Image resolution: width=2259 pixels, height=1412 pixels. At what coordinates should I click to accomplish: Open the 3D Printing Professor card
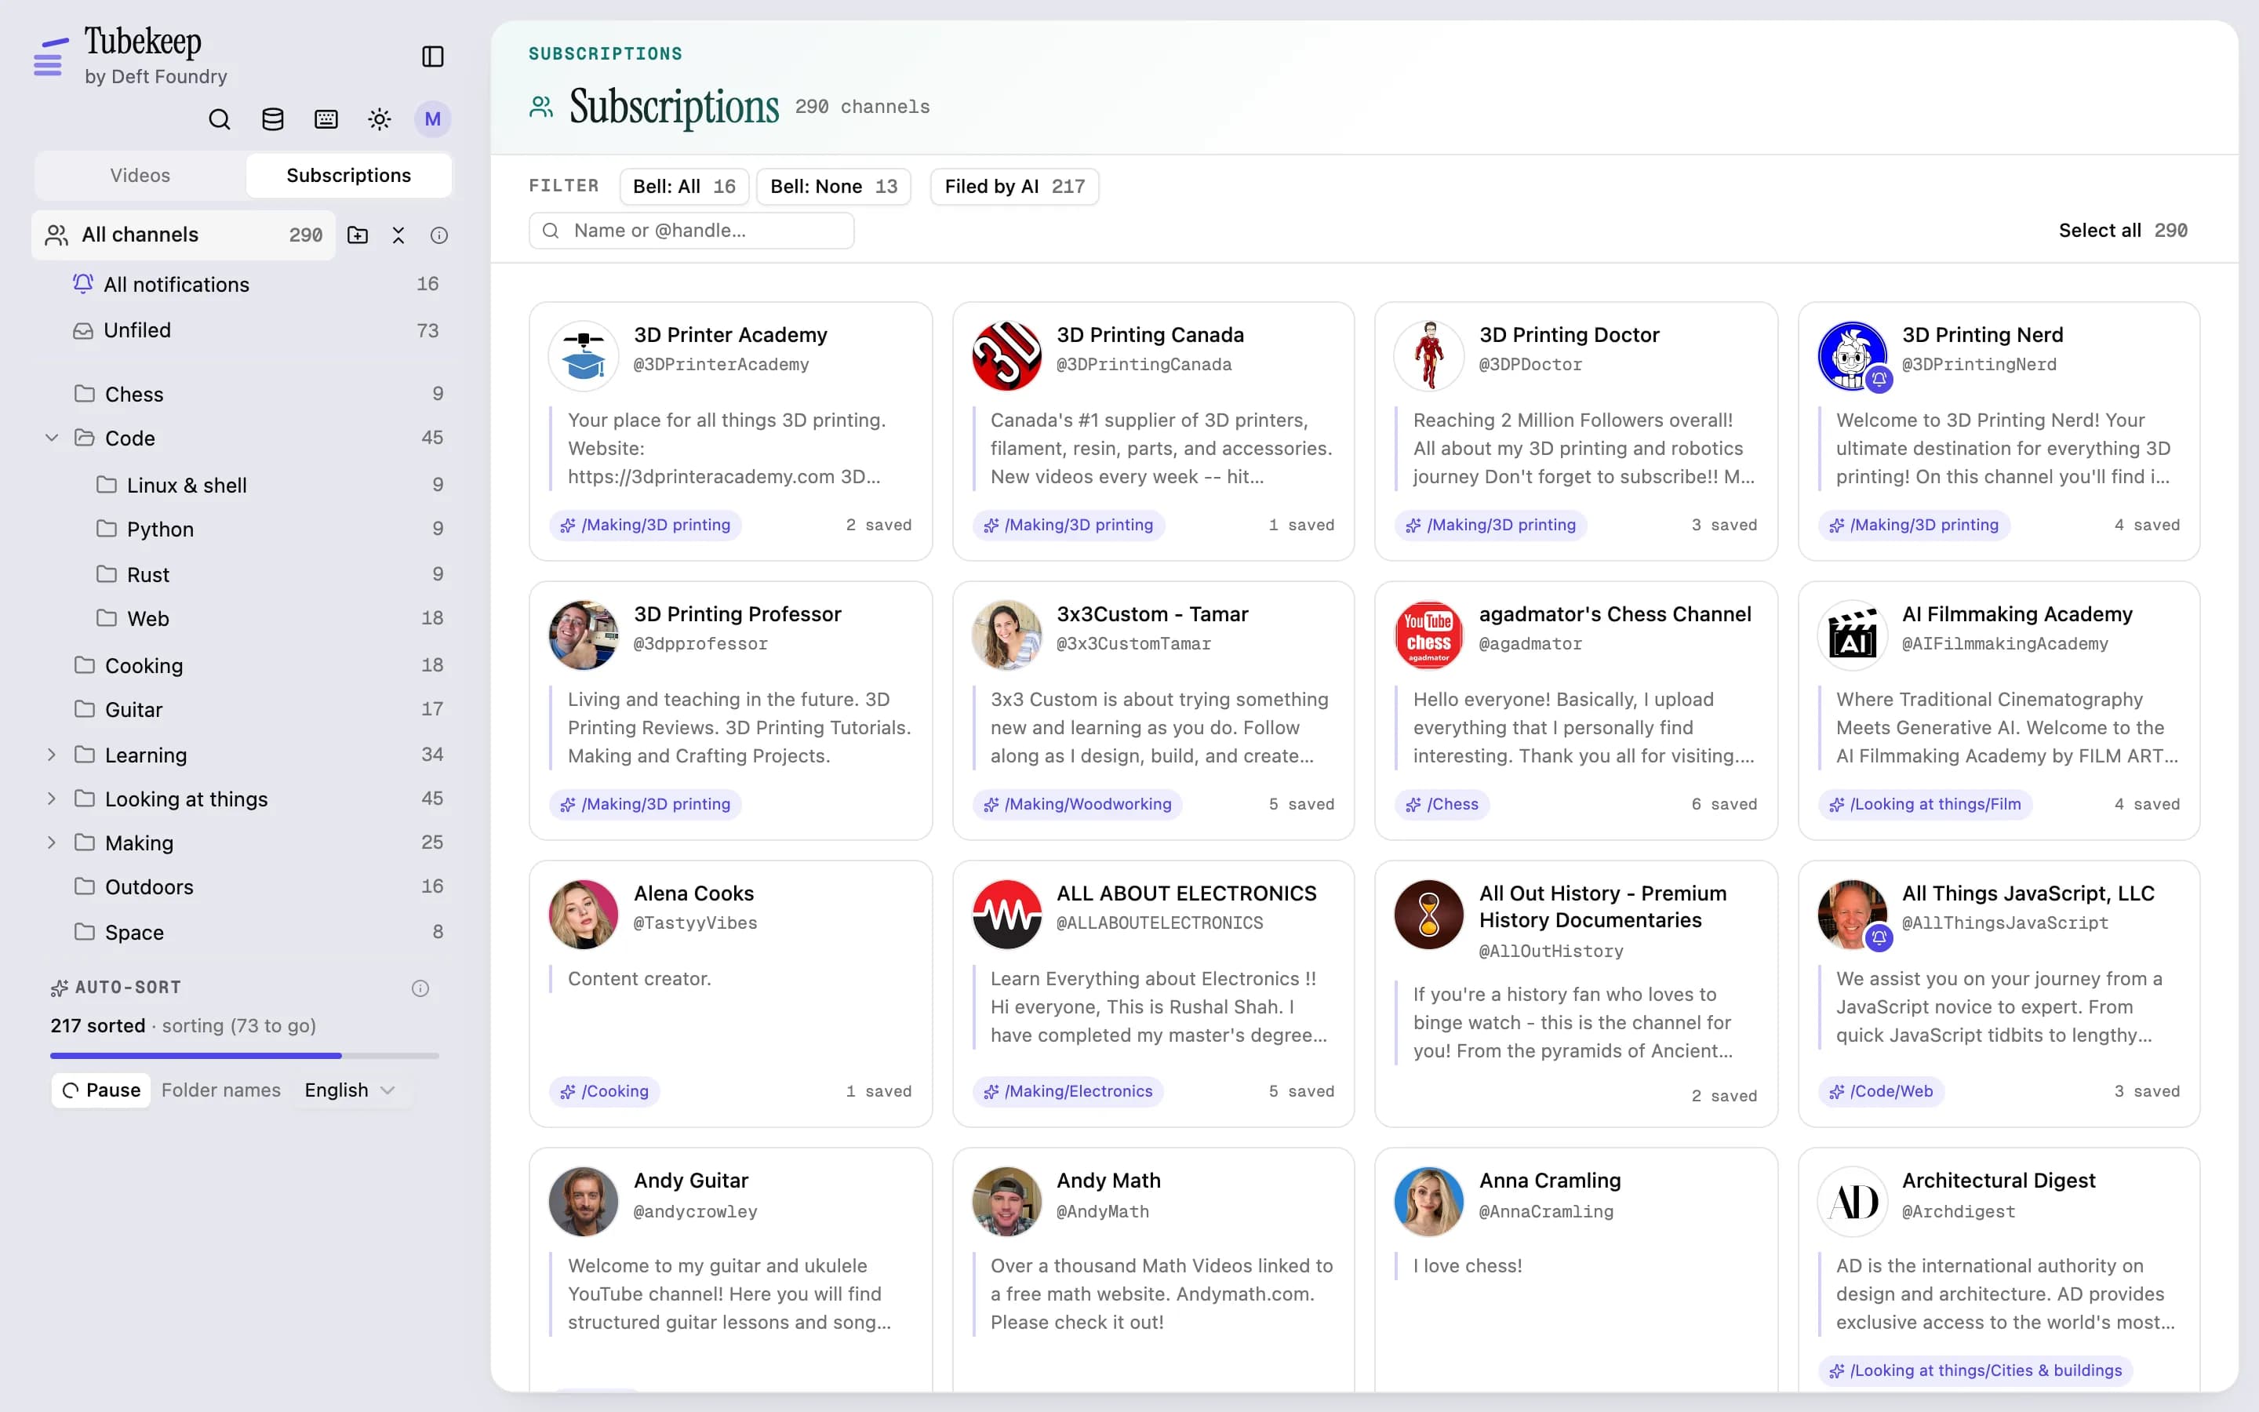(x=731, y=711)
